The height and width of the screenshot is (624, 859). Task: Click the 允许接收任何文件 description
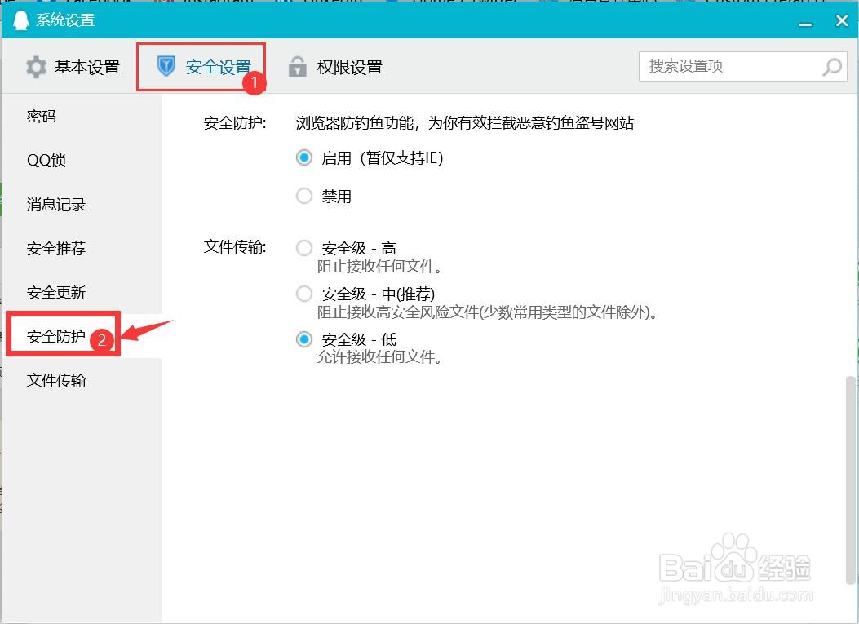pyautogui.click(x=379, y=357)
